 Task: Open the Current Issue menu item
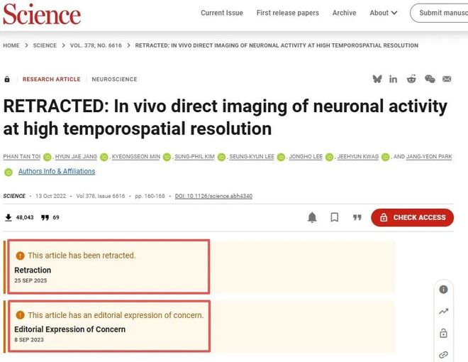(222, 13)
